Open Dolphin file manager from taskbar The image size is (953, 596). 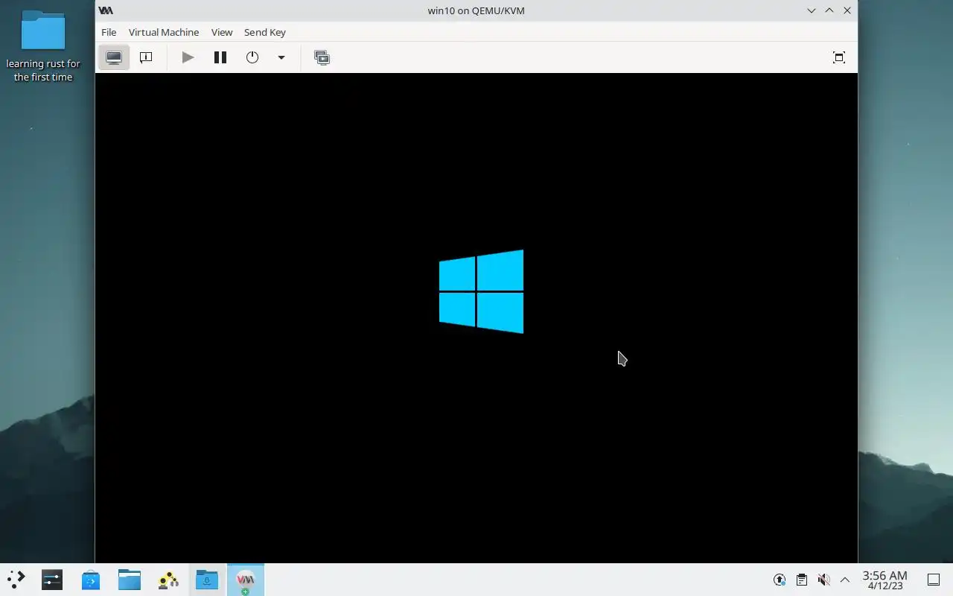click(130, 580)
